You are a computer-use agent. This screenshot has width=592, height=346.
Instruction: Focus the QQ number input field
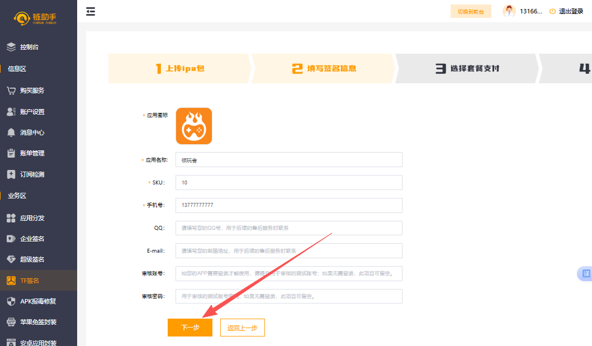(288, 228)
